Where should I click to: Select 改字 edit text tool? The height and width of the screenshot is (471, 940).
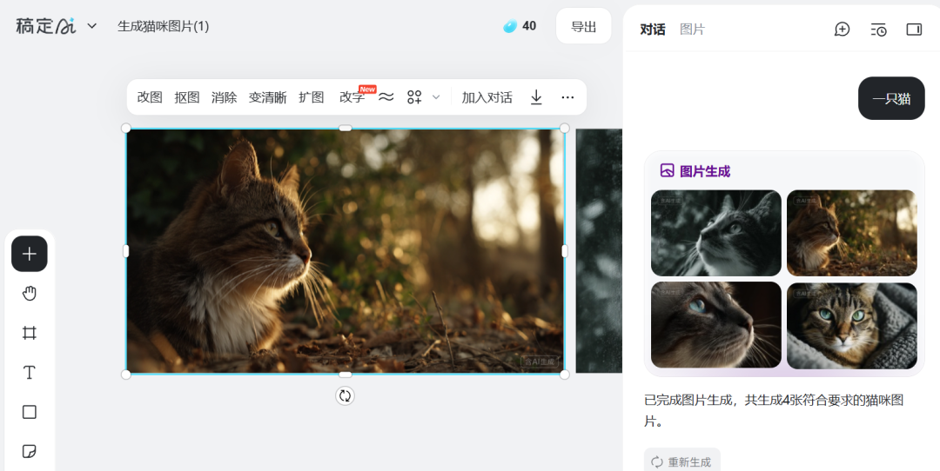pyautogui.click(x=352, y=97)
